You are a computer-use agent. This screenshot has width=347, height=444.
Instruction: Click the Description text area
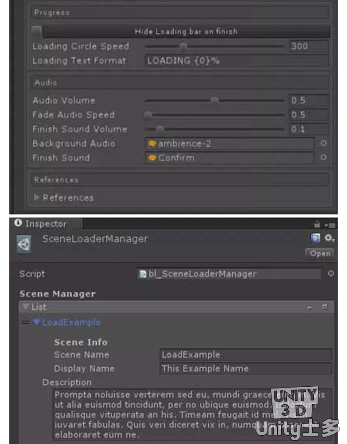click(x=192, y=414)
